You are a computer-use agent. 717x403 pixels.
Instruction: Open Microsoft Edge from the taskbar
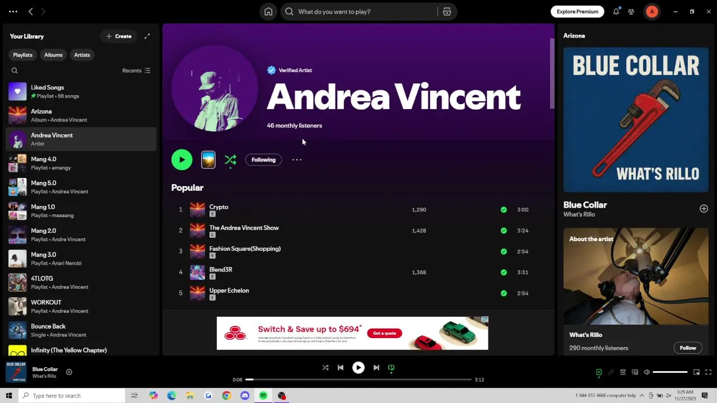[x=171, y=396]
